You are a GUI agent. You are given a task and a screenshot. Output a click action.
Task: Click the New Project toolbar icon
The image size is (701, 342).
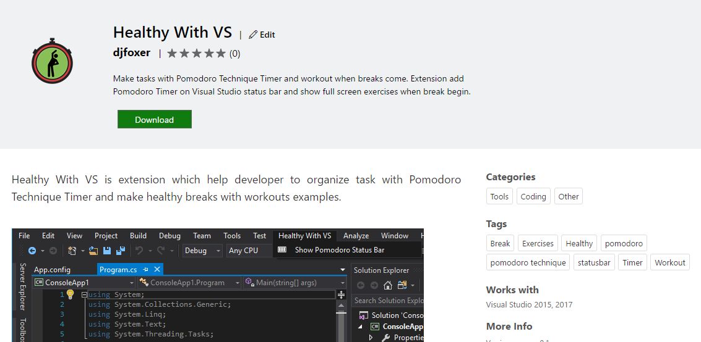coord(72,251)
